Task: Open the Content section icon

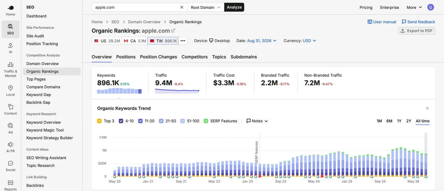Action: [x=10, y=107]
